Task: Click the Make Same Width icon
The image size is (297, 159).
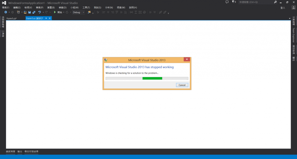Action: 131,12
